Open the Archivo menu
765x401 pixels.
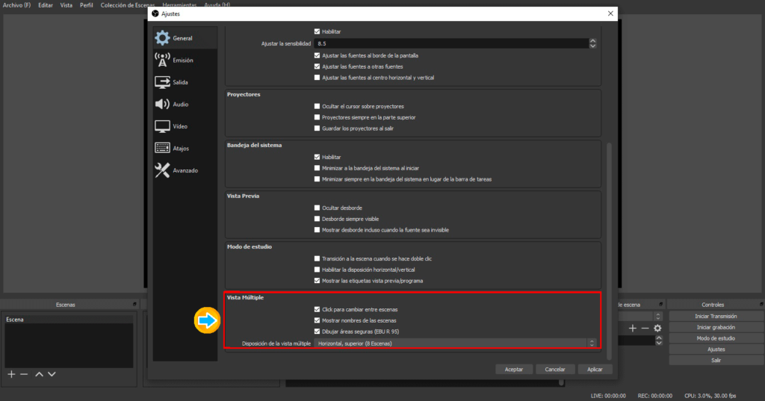click(x=16, y=5)
